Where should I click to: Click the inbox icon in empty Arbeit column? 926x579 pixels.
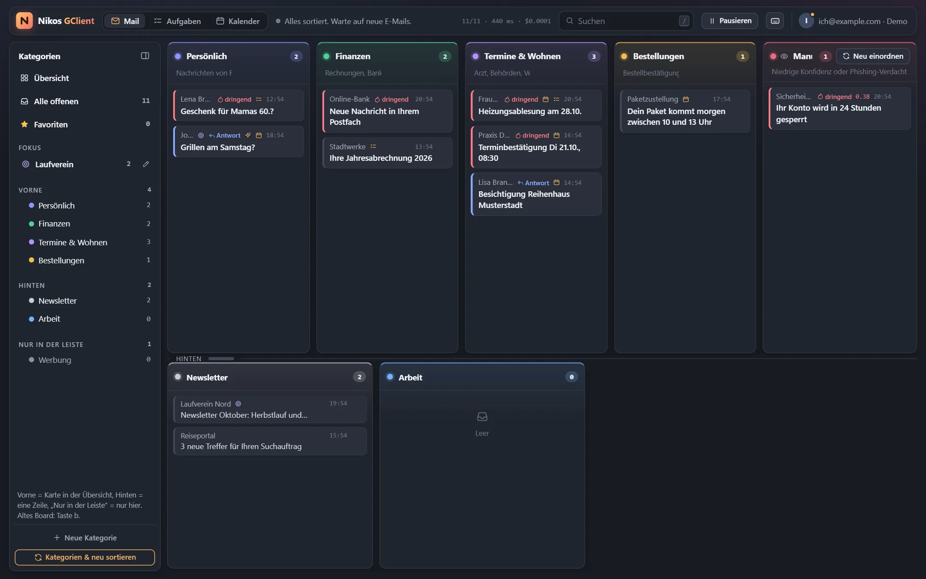[x=482, y=416]
